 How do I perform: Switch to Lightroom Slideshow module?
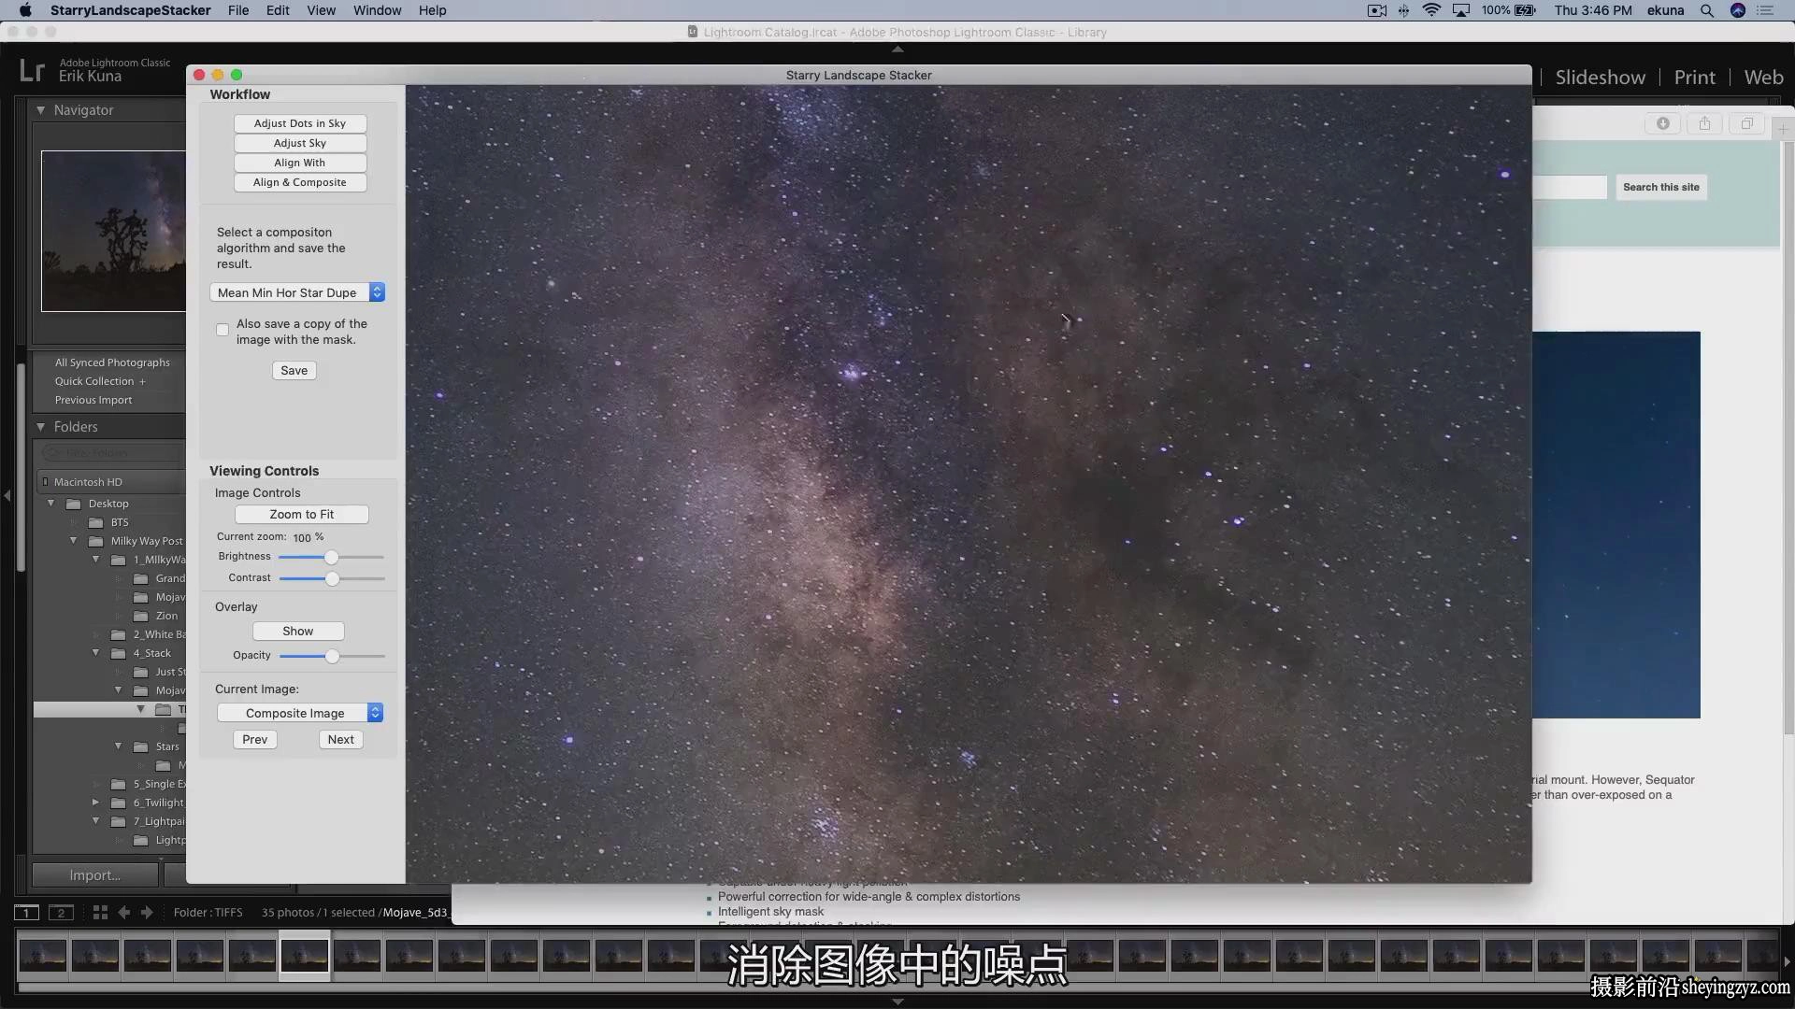1600,78
